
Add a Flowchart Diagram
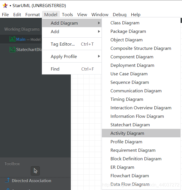[x=141, y=176]
